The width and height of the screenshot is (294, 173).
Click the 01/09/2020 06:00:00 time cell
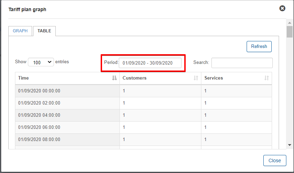pos(67,127)
